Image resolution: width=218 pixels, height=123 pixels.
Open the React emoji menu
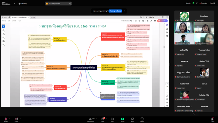(113, 120)
